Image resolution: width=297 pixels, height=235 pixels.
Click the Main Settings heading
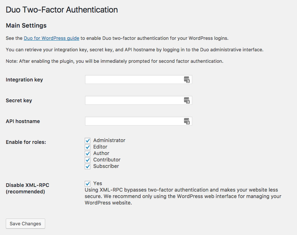tap(26, 25)
